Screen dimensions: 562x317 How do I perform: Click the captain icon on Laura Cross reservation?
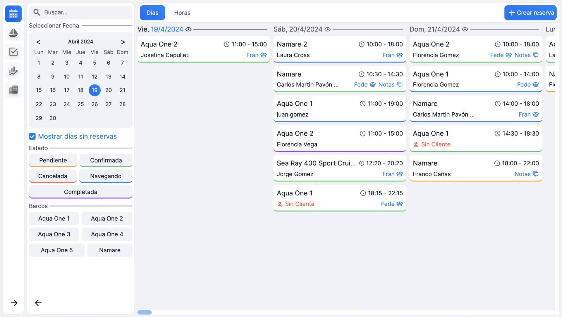pyautogui.click(x=400, y=55)
